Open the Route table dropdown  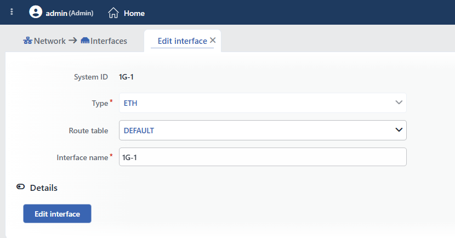(263, 131)
